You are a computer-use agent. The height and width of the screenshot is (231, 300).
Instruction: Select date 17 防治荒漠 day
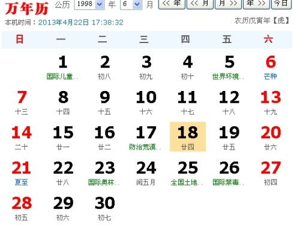(x=146, y=138)
